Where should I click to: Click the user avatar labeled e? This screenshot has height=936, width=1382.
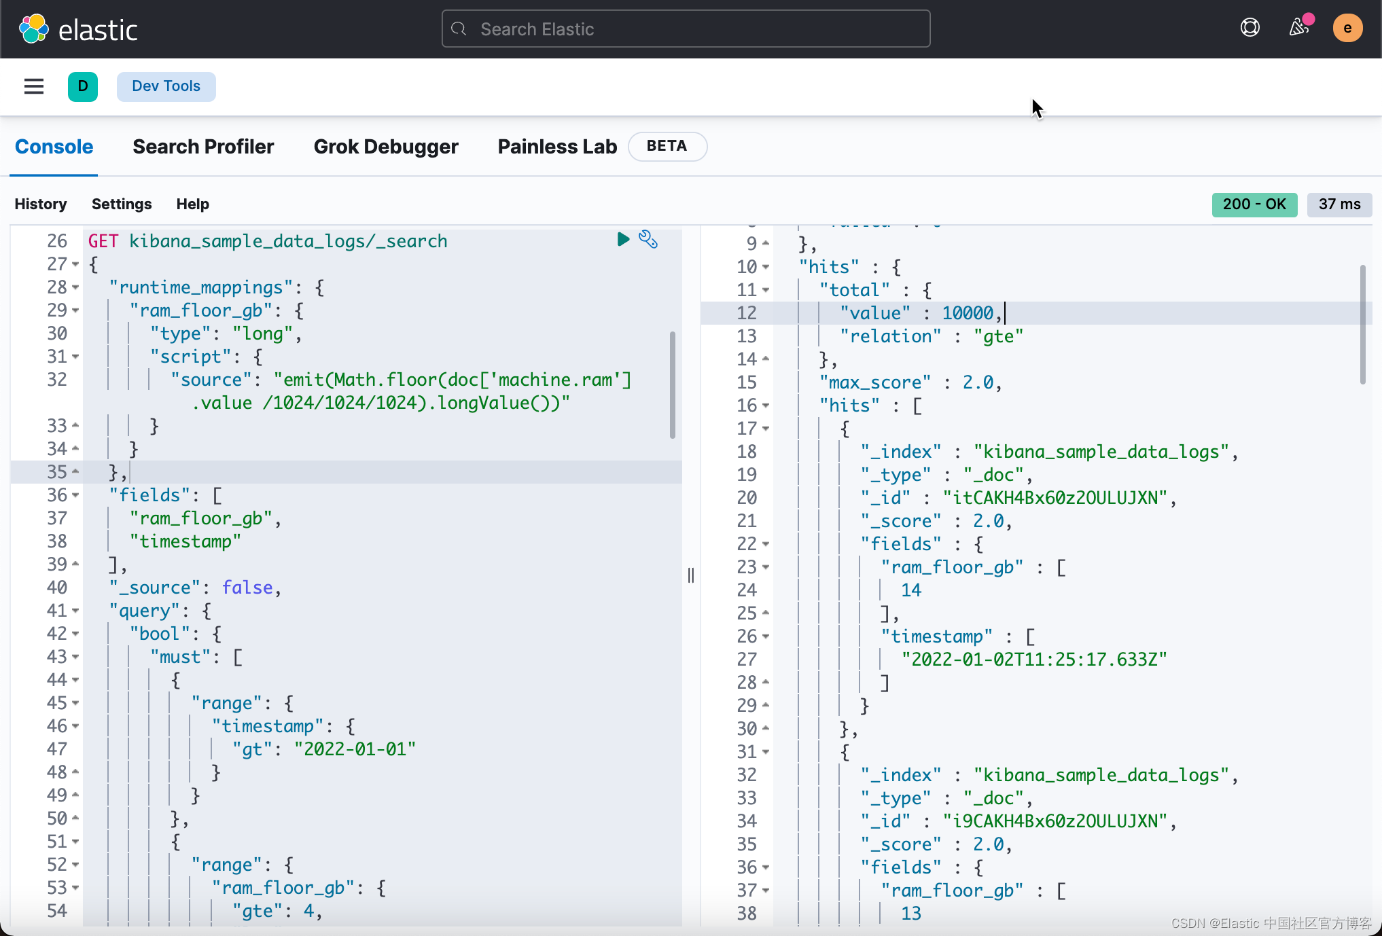(x=1347, y=28)
